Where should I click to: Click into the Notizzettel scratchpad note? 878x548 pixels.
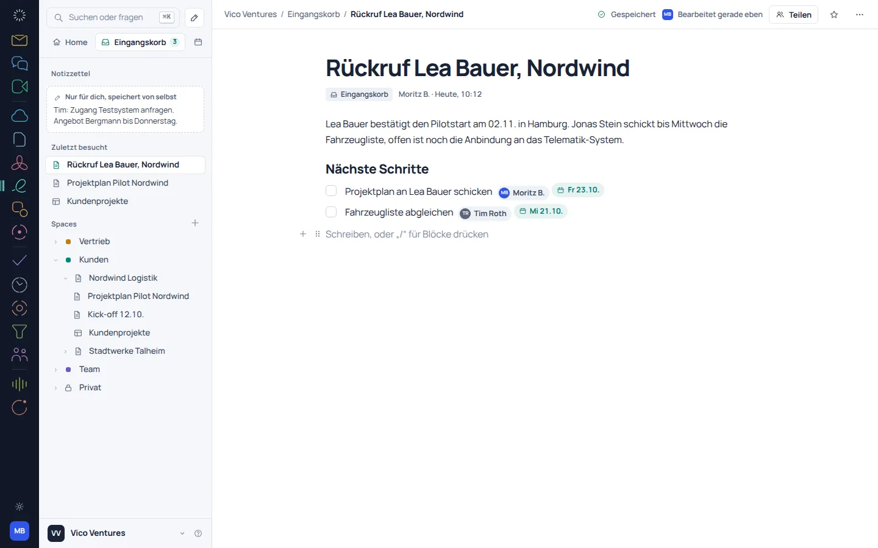[x=125, y=110]
